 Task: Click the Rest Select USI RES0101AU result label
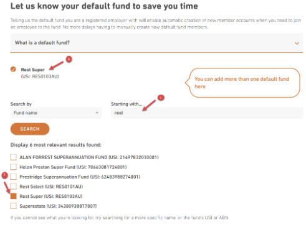[x=51, y=187]
